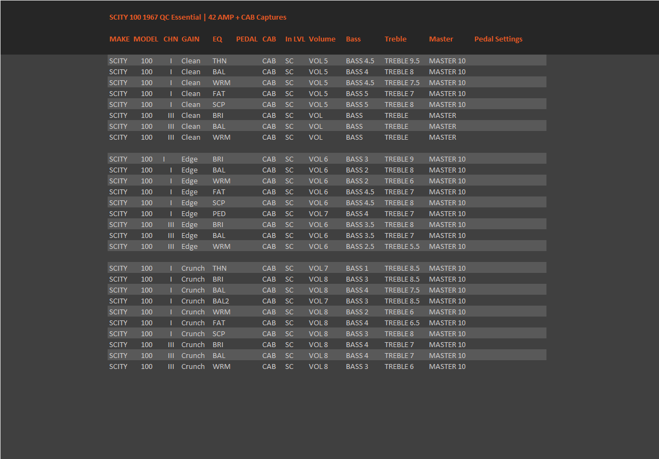This screenshot has width=659, height=459.
Task: Click the Master column header
Action: click(441, 39)
